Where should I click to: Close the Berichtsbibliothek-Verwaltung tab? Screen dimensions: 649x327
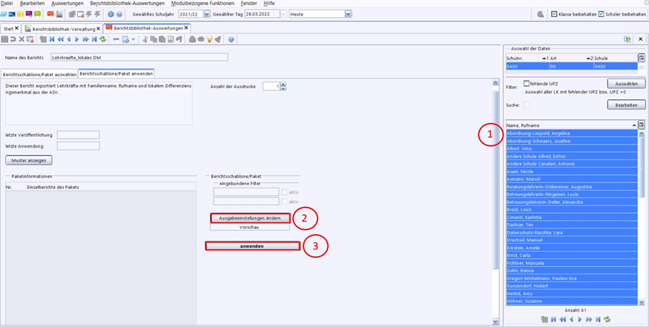[x=99, y=27]
